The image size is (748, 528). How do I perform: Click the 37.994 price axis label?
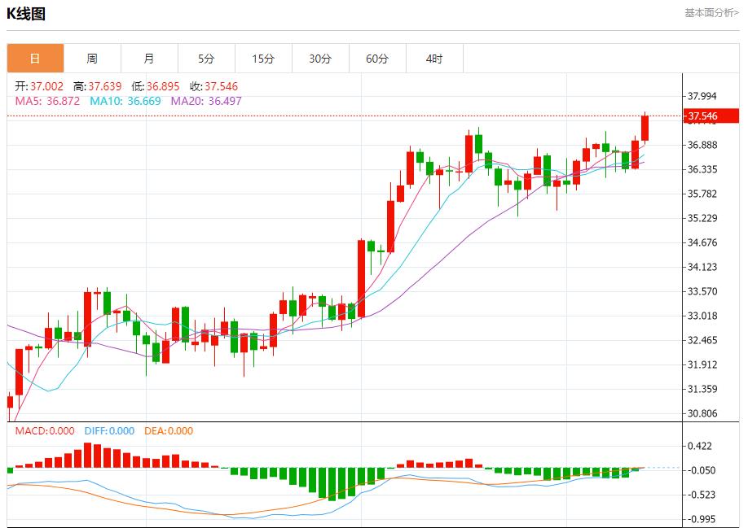coord(702,96)
